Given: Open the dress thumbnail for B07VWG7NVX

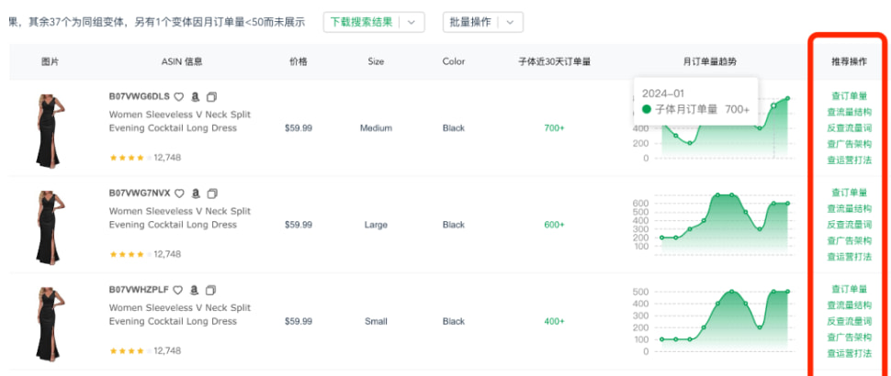Looking at the screenshot, I should point(50,228).
